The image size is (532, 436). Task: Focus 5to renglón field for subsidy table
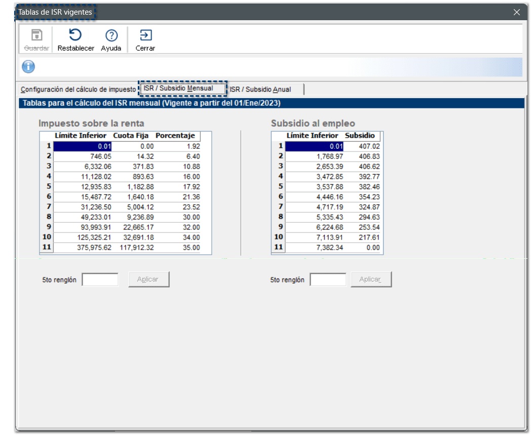[x=328, y=280]
